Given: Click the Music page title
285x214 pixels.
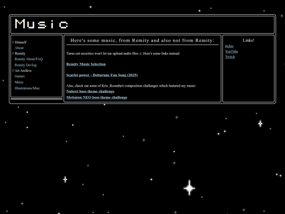Looking at the screenshot, I should (x=42, y=24).
